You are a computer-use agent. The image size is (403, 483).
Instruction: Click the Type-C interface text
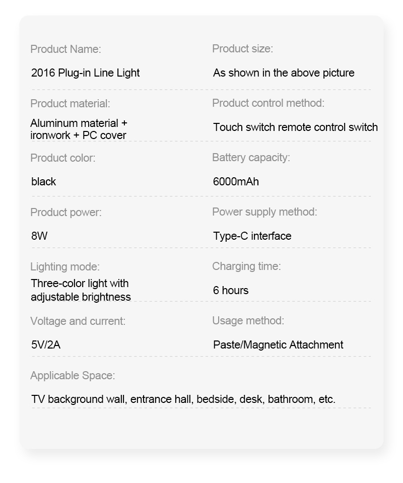(x=252, y=236)
